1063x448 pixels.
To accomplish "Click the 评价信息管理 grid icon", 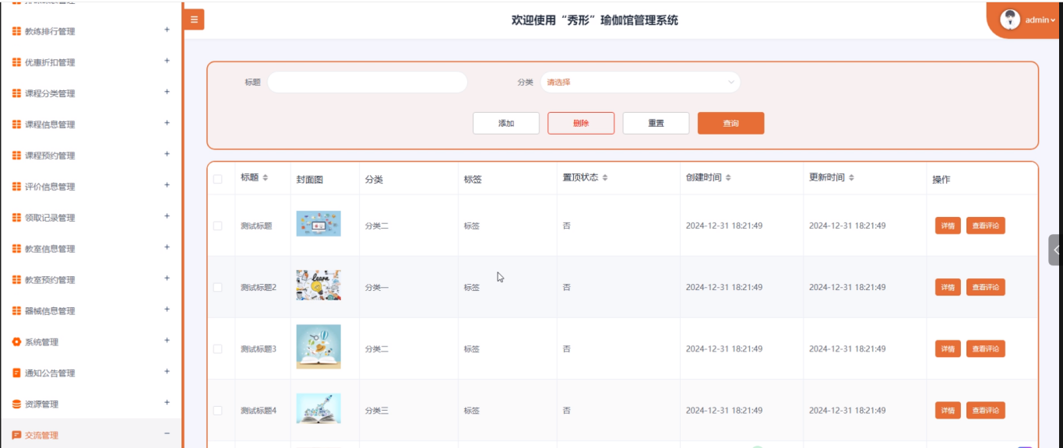I will pos(16,187).
